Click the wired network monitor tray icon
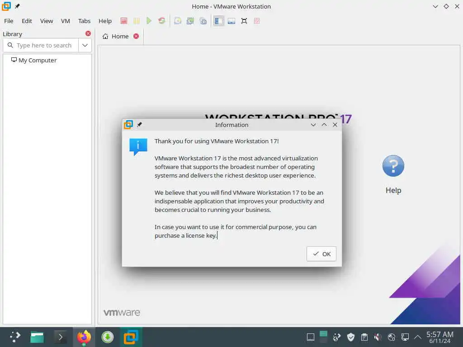The image size is (463, 347). tap(405, 337)
